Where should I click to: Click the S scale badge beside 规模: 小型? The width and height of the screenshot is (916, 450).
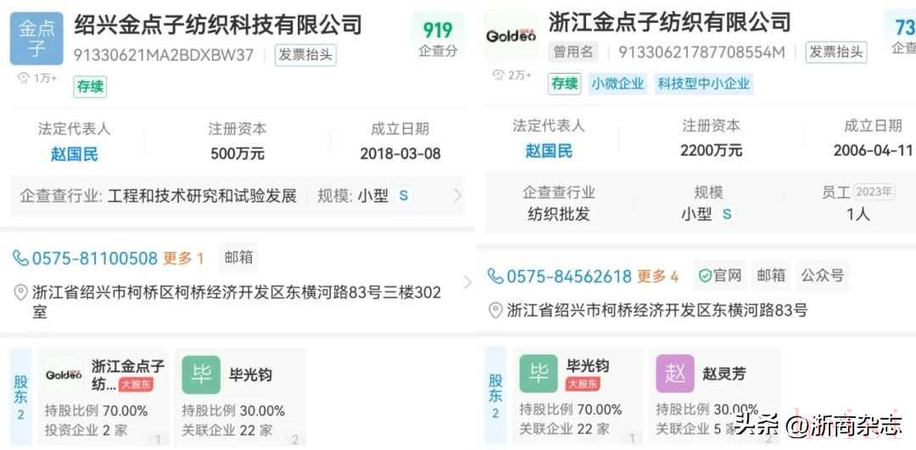404,196
